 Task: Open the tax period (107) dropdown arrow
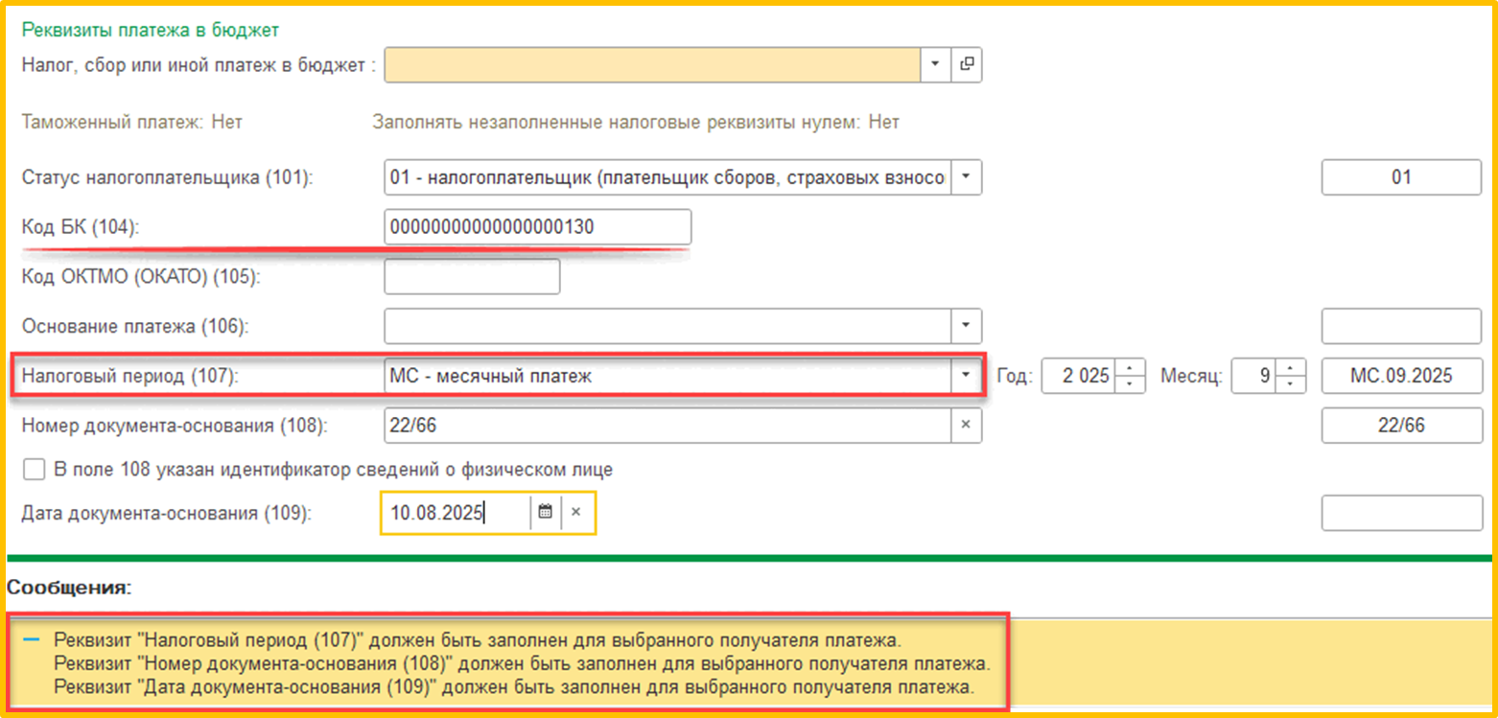click(x=966, y=376)
